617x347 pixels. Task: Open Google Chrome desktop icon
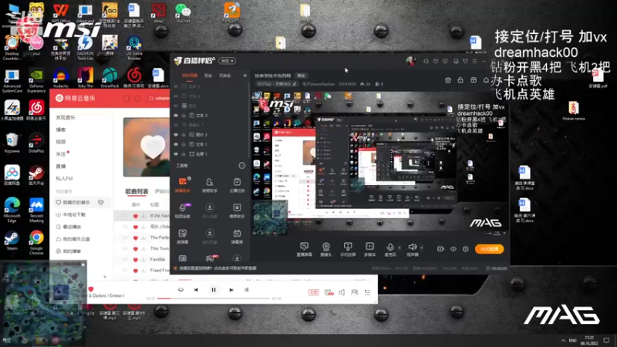pyautogui.click(x=36, y=243)
